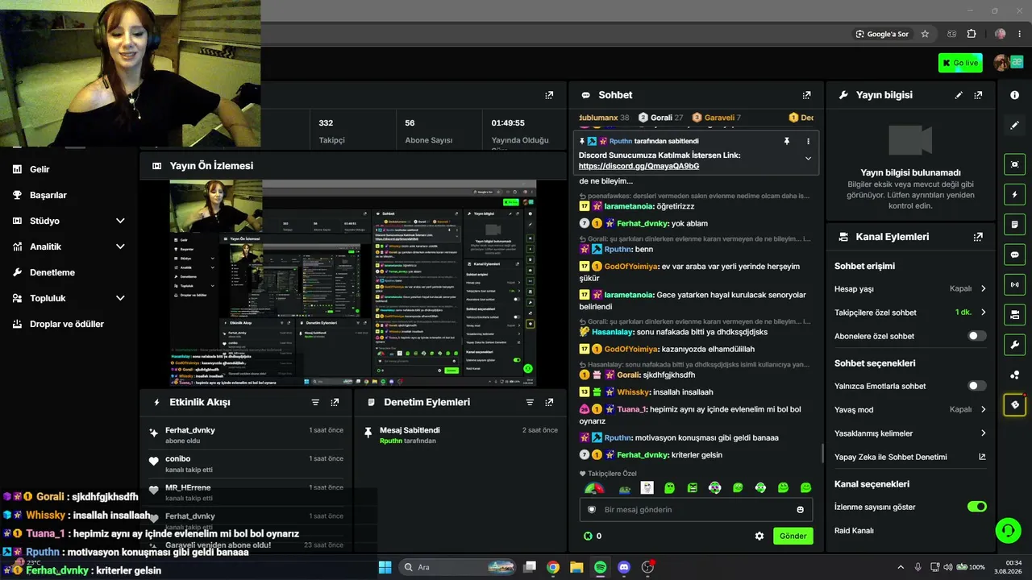Click the wrench icon in right sidebar
The height and width of the screenshot is (580, 1032).
[1014, 345]
